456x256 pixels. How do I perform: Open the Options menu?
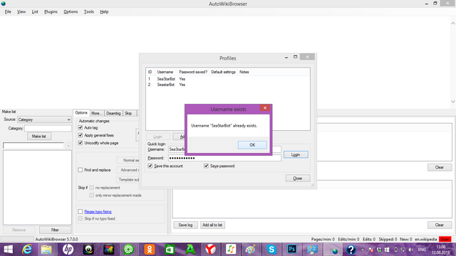tap(71, 12)
